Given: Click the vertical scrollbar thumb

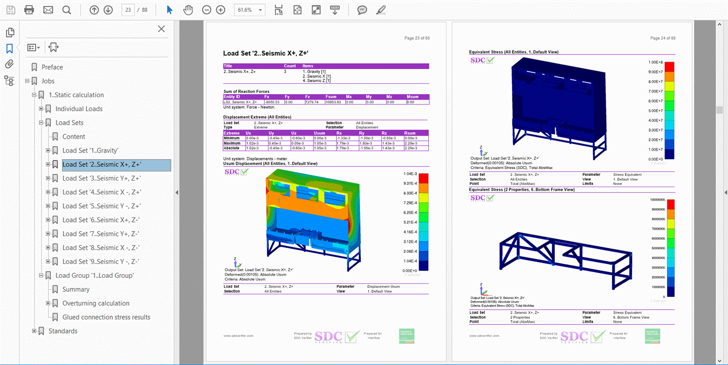Looking at the screenshot, I should coord(719,110).
